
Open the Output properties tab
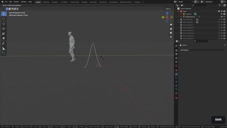point(176,54)
